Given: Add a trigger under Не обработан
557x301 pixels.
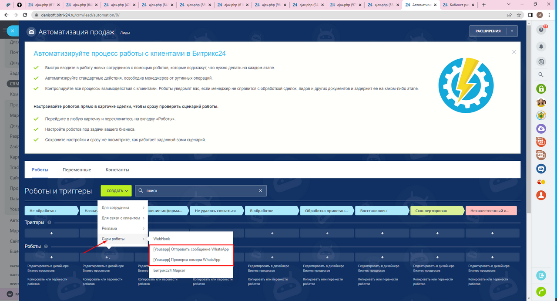Looking at the screenshot, I should pyautogui.click(x=52, y=233).
